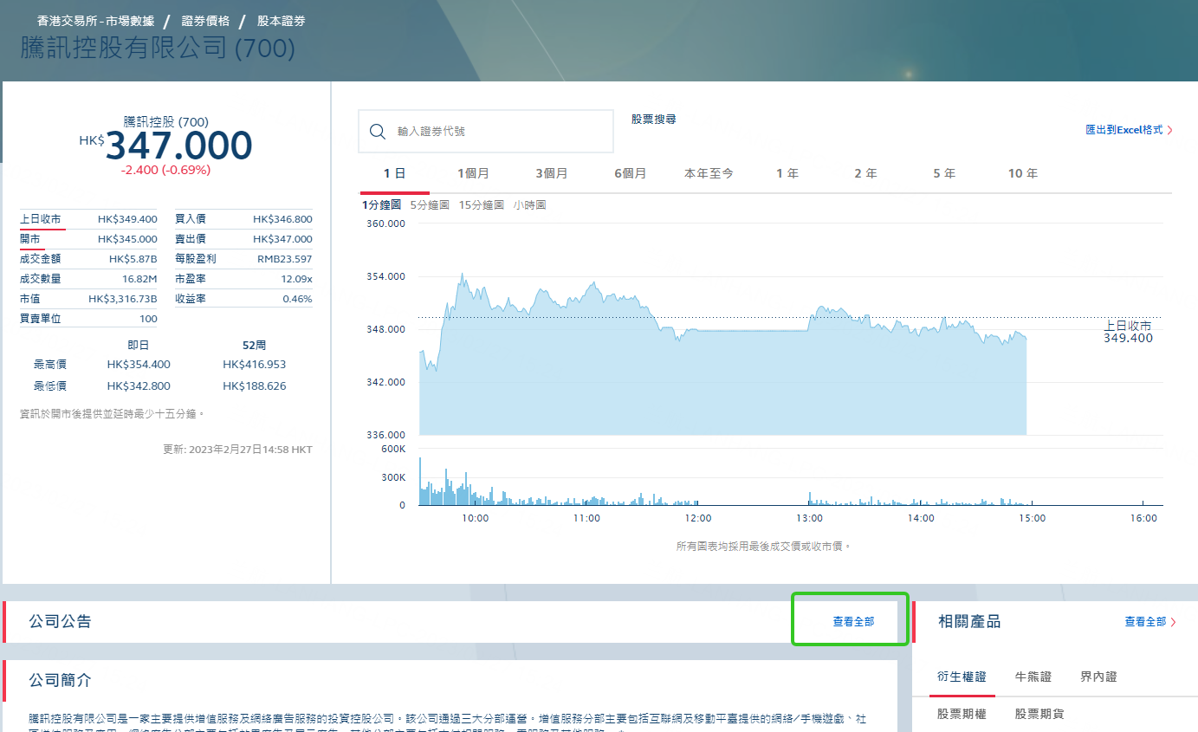The image size is (1198, 732).
Task: Switch to the 股票期貨 tab
Action: 1039,715
